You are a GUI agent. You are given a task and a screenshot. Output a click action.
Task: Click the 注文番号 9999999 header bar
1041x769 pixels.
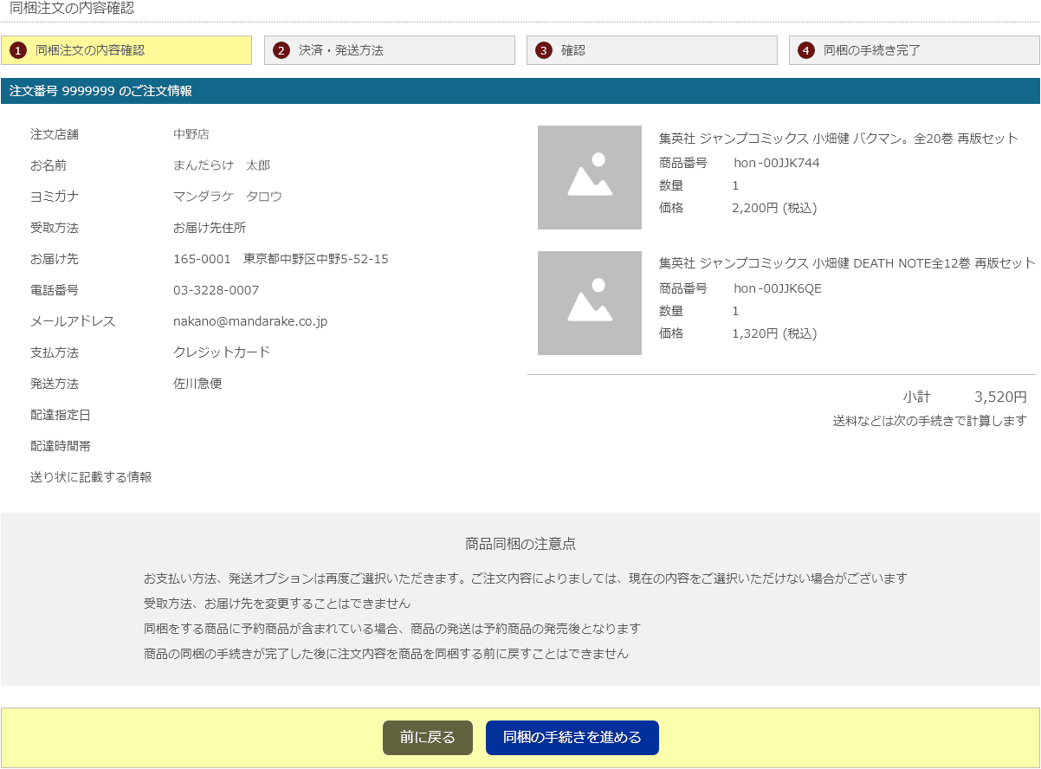520,91
